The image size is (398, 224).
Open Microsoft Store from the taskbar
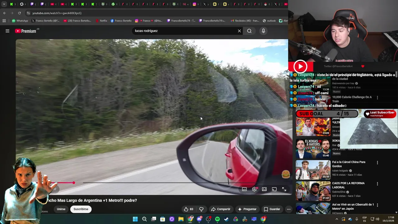pos(163,219)
